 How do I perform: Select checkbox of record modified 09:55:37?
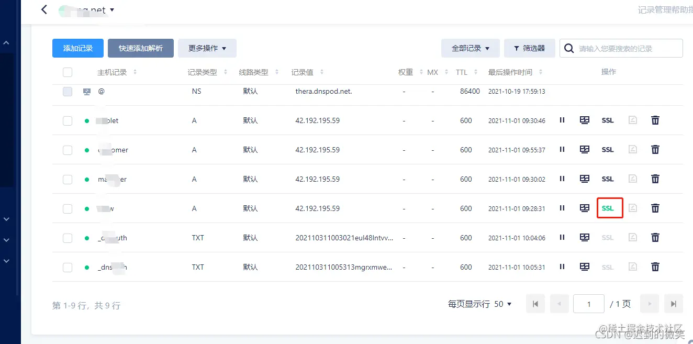click(68, 150)
